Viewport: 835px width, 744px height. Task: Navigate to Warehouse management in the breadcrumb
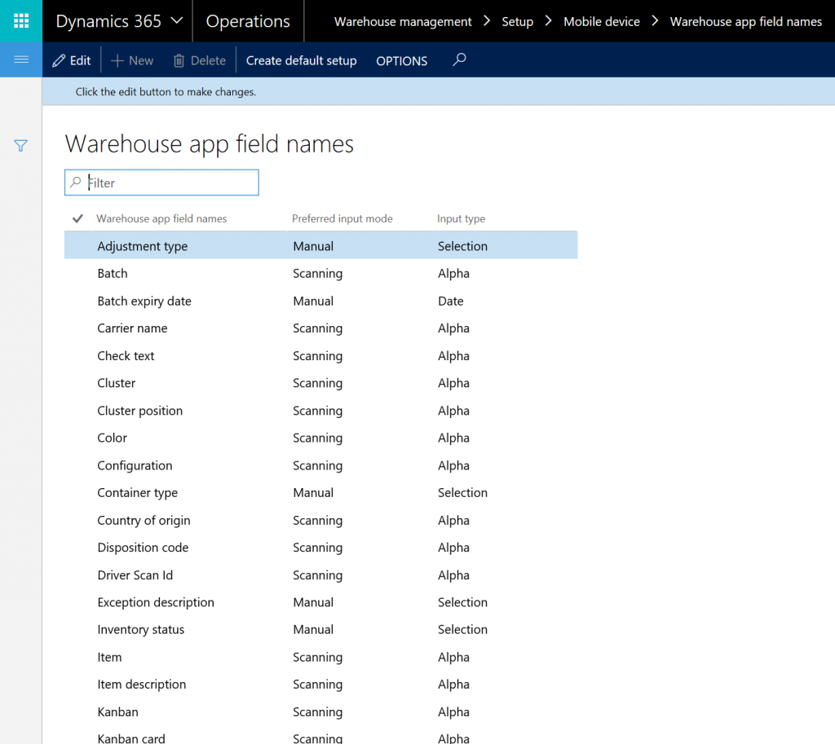coord(402,21)
